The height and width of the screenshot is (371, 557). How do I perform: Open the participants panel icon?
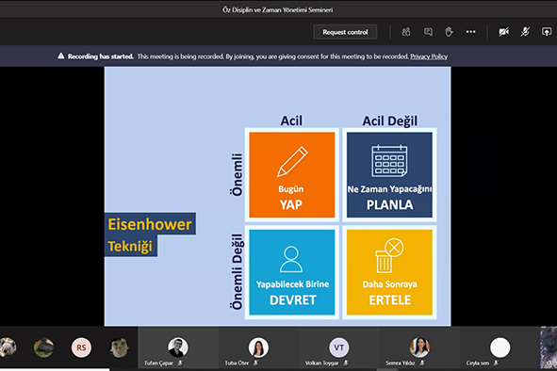pyautogui.click(x=406, y=32)
